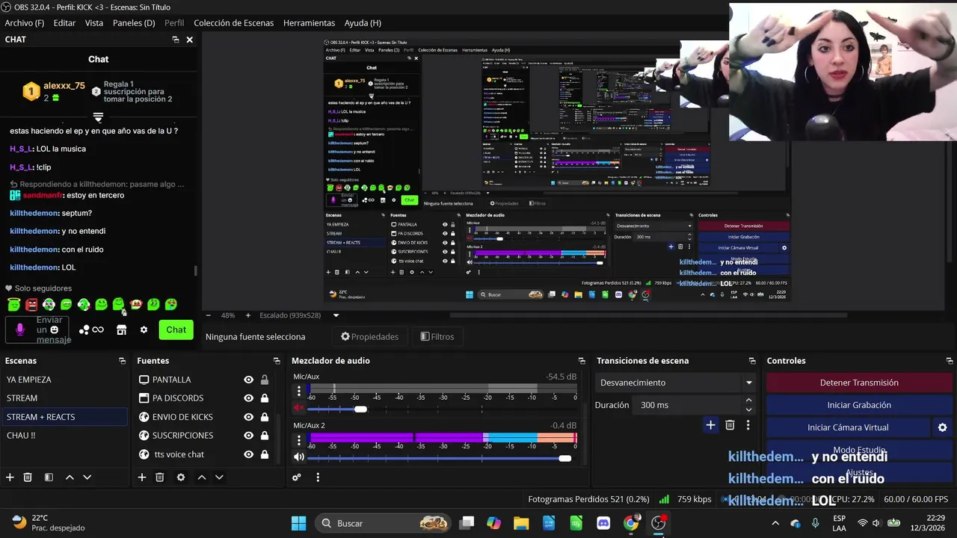957x538 pixels.
Task: Toggle visibility of PA DISCORDS source
Action: point(248,398)
